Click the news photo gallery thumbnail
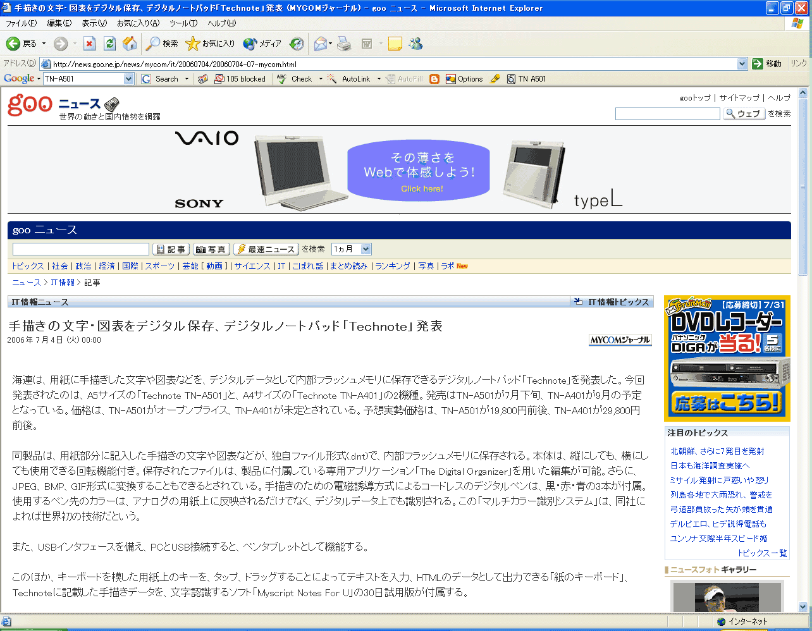 727,597
